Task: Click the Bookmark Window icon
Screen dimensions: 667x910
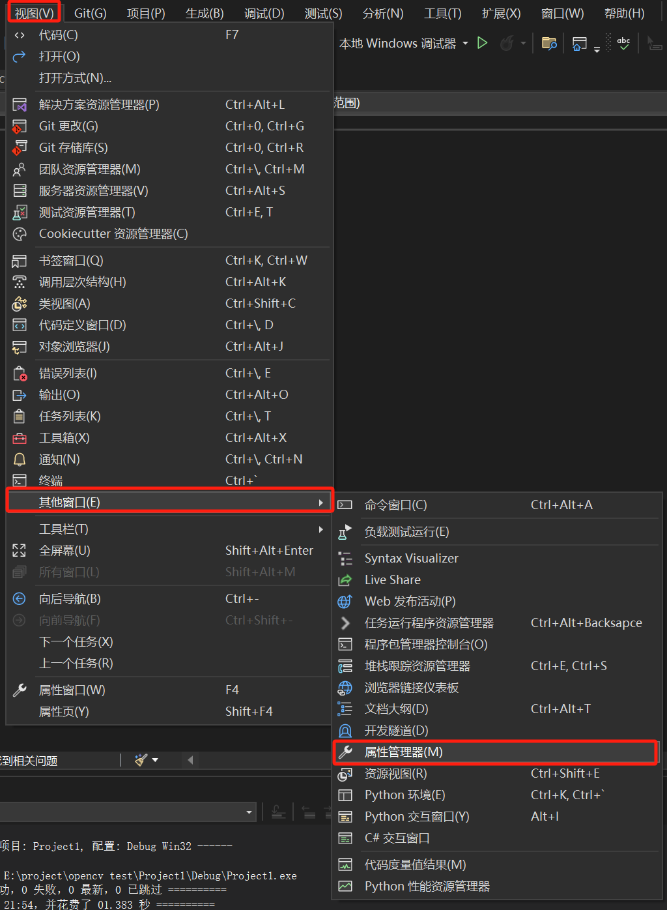Action: [20, 261]
